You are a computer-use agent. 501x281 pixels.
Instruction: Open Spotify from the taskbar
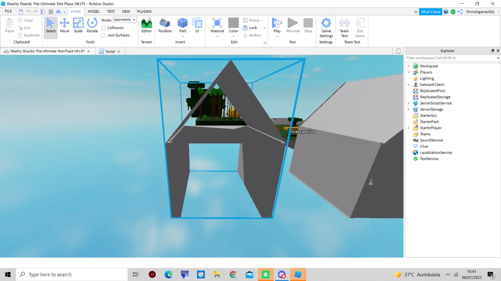pyautogui.click(x=265, y=274)
